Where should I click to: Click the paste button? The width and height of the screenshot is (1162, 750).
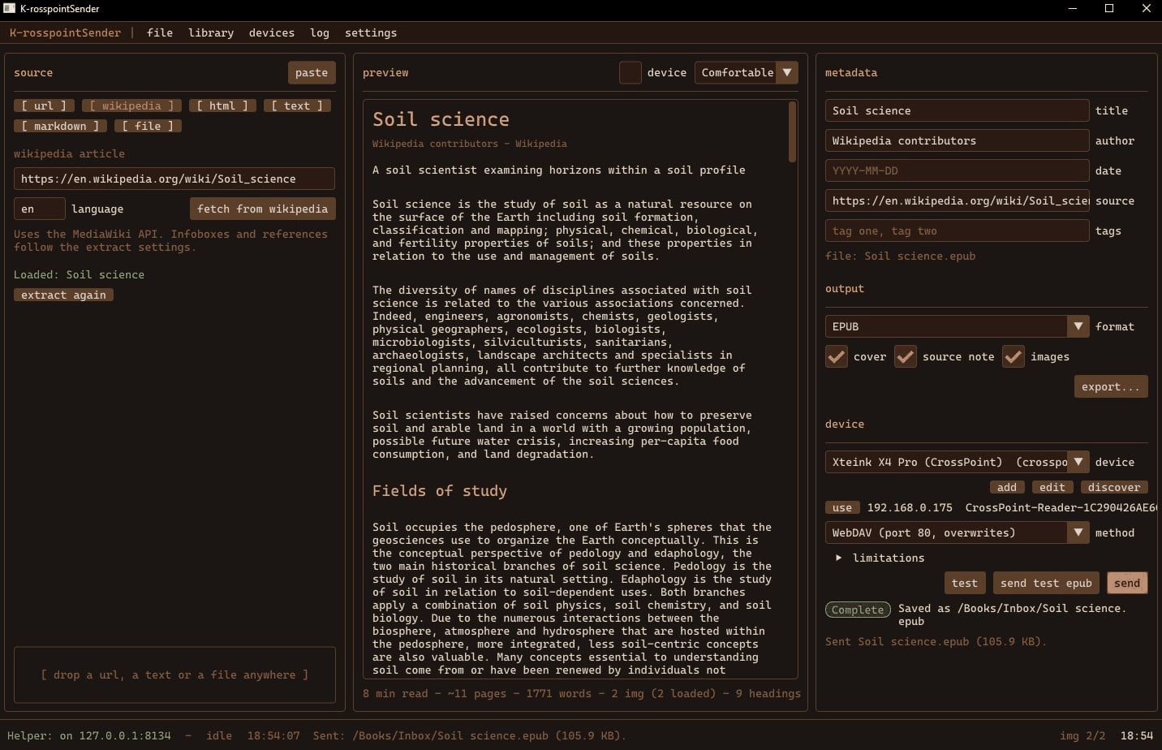point(312,72)
